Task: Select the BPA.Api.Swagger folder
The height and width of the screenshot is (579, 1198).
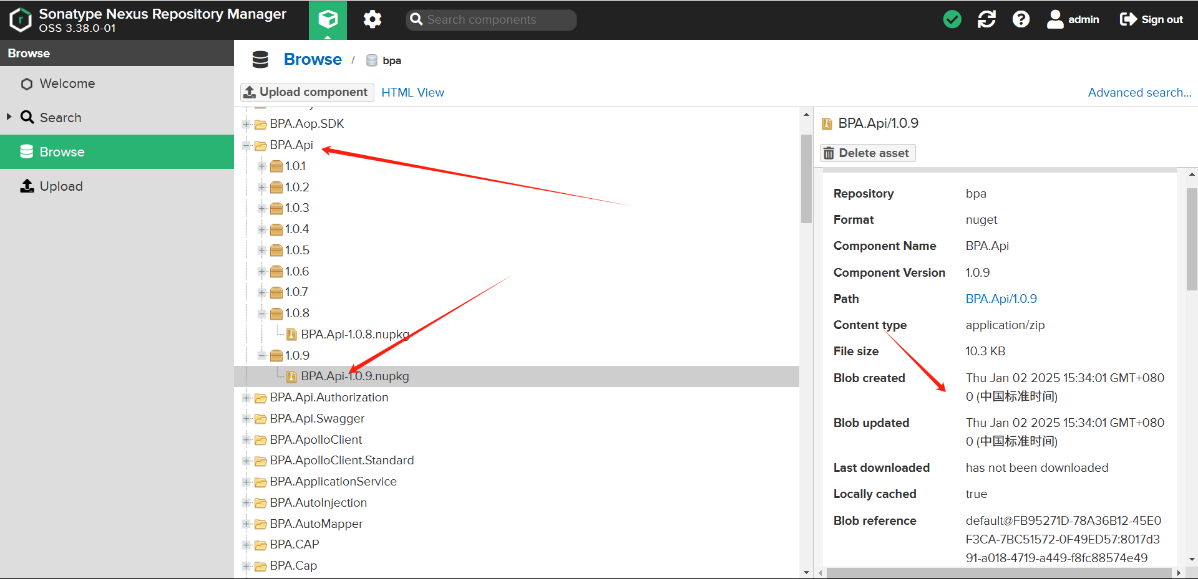Action: [317, 419]
